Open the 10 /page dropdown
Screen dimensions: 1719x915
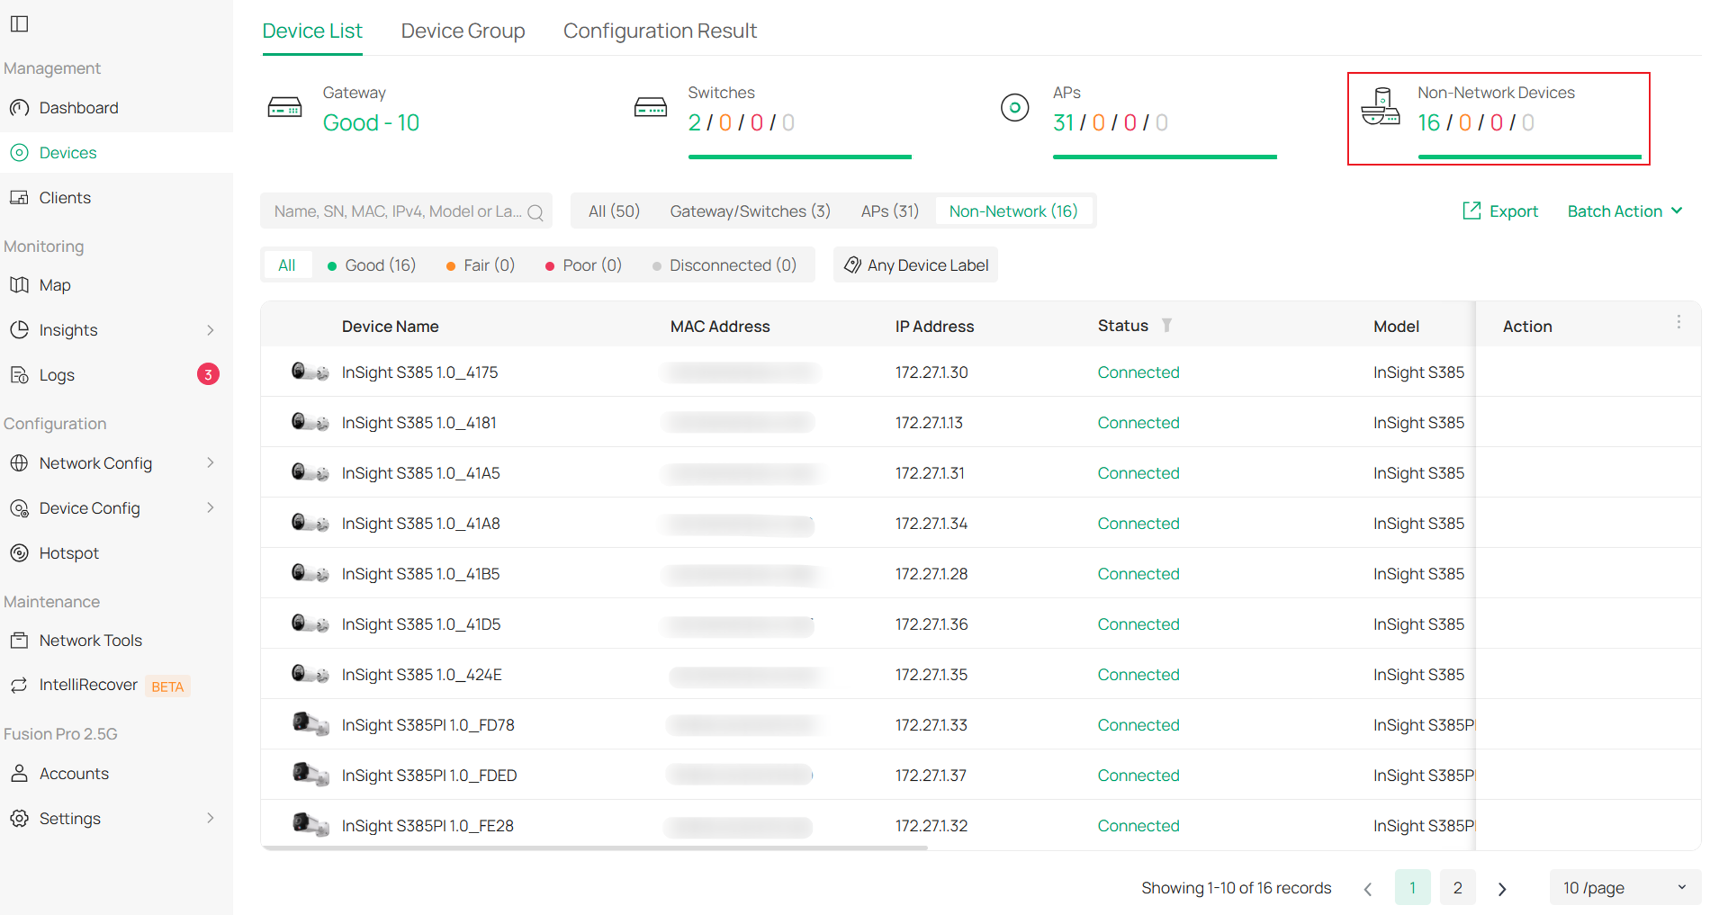[x=1625, y=888]
